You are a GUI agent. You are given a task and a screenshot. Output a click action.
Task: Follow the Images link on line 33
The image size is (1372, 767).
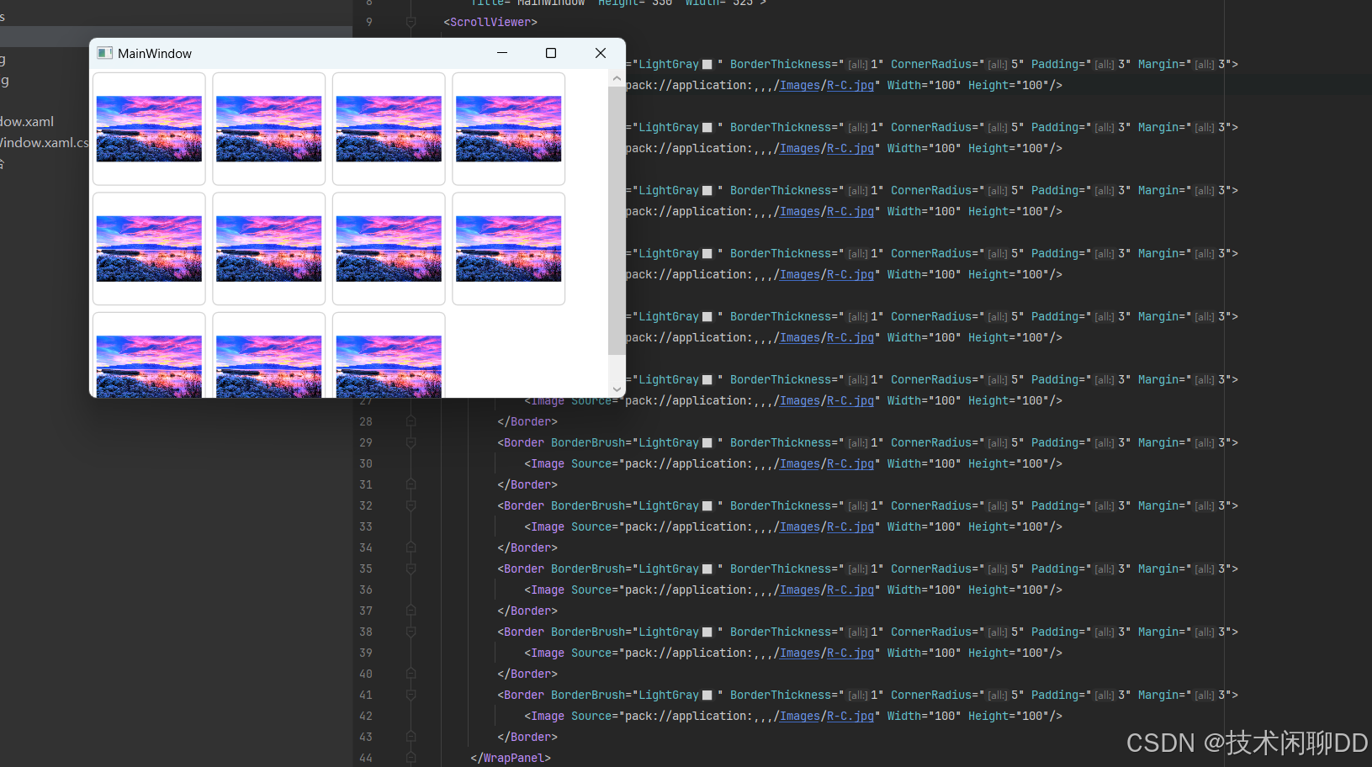tap(800, 526)
